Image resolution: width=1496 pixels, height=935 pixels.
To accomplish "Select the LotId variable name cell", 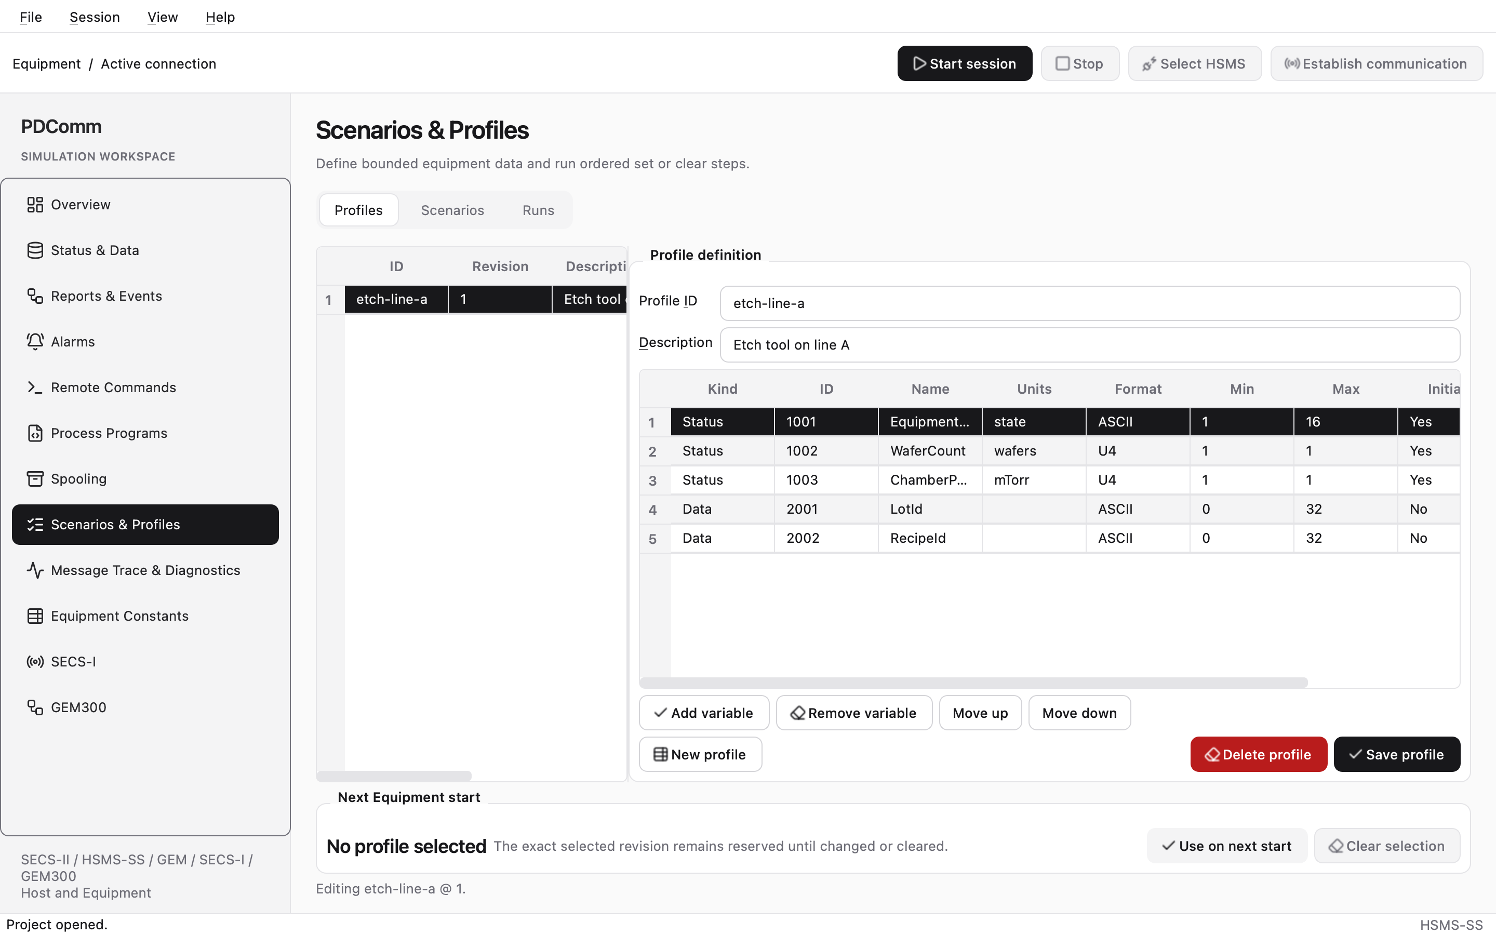I will pos(930,509).
